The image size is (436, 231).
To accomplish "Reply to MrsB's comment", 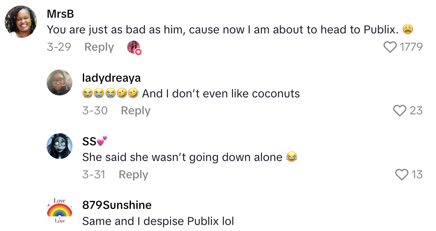I will [99, 47].
